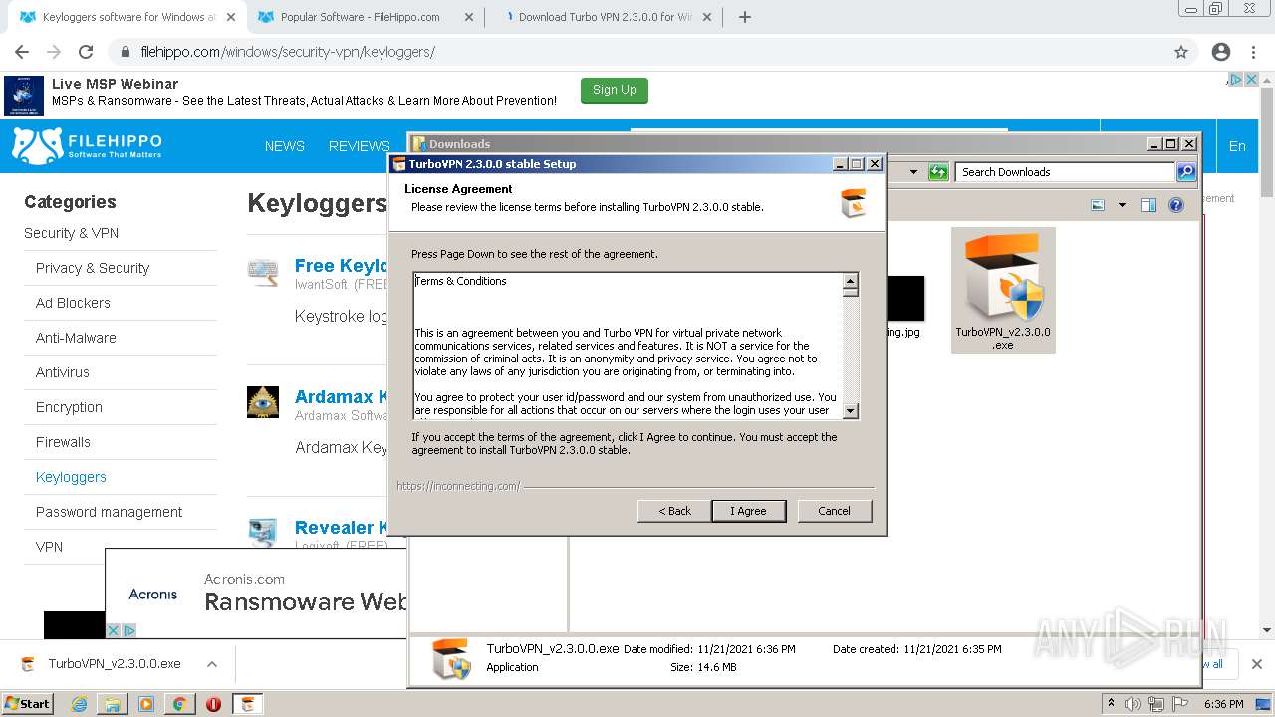Open a new browser tab

pos(745,17)
